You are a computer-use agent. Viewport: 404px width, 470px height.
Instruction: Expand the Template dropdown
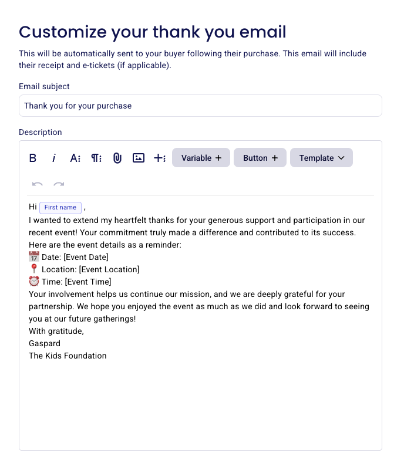[x=321, y=158]
